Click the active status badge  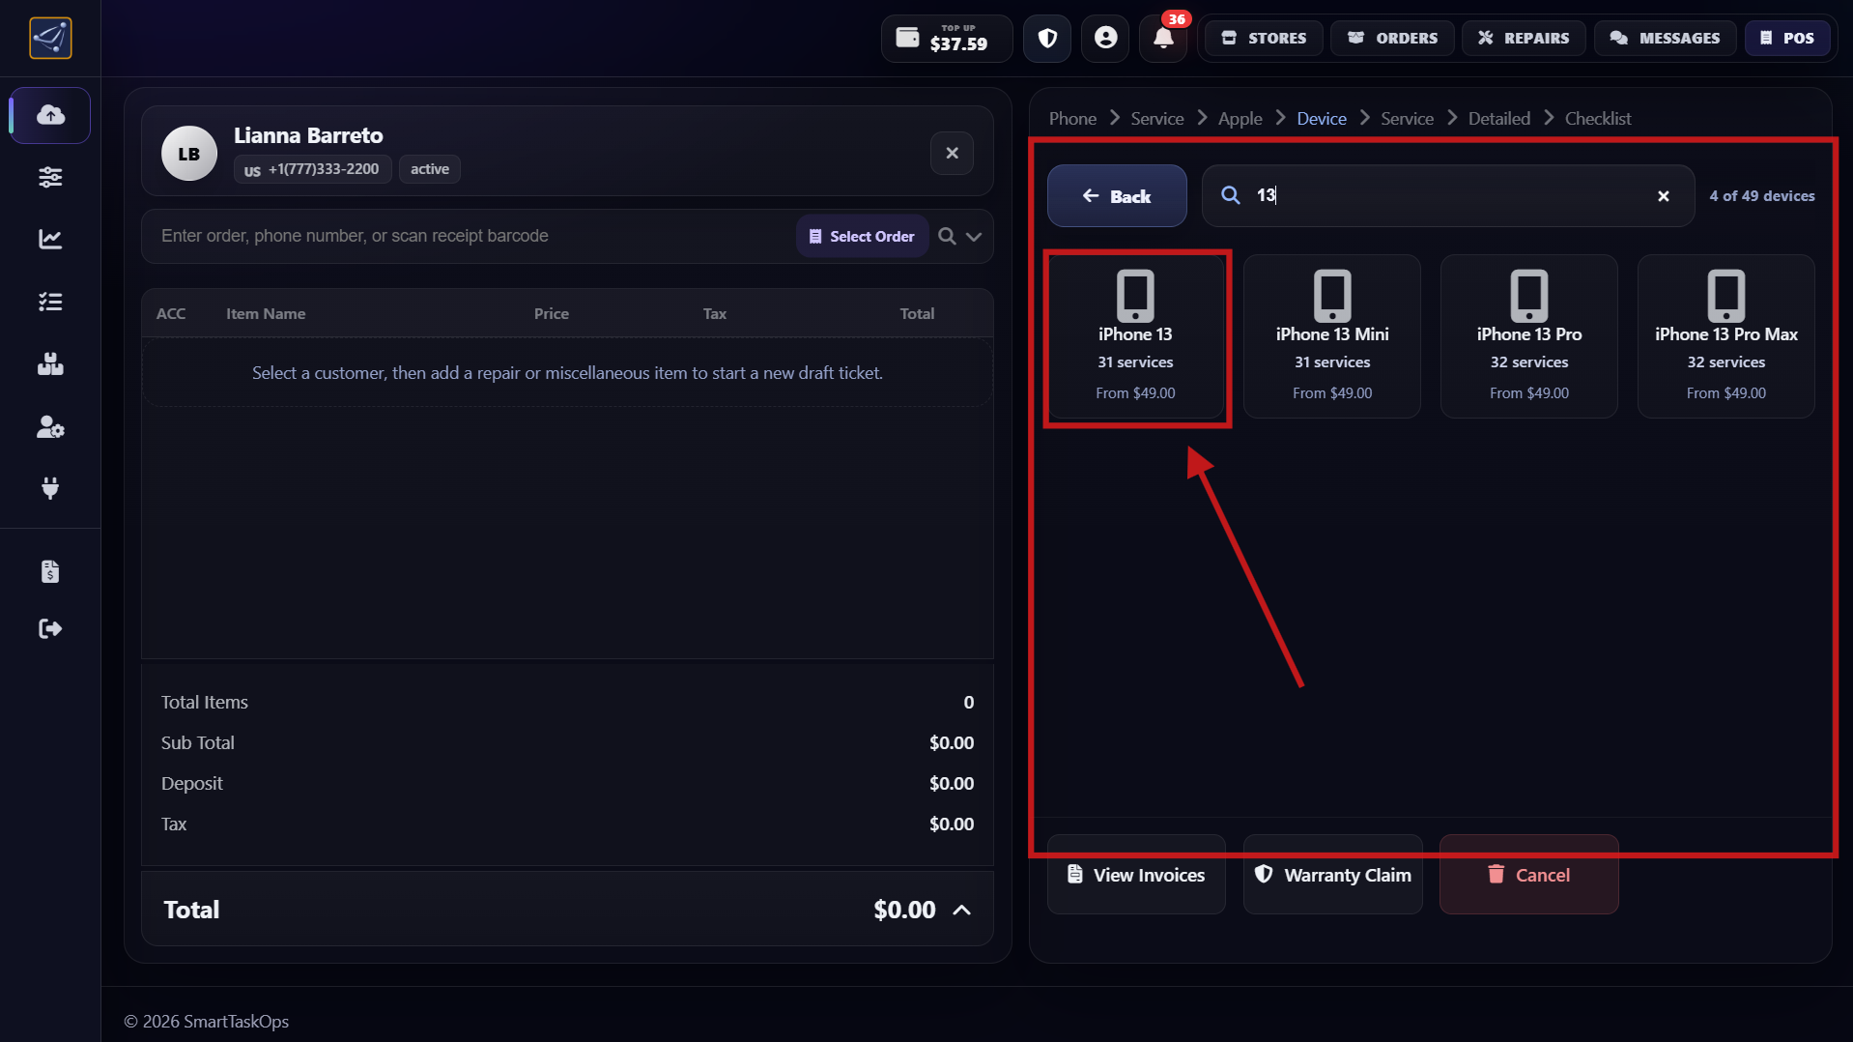point(430,169)
